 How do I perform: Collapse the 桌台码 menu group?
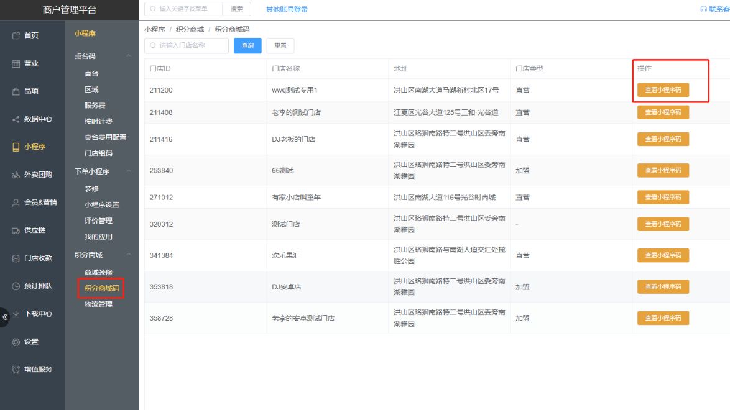click(x=129, y=56)
